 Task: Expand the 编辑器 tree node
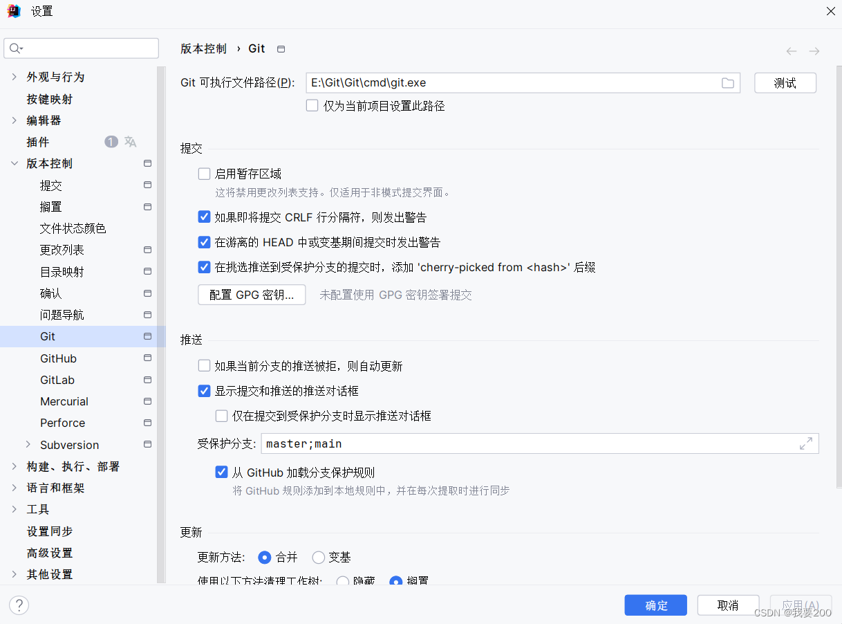coord(15,120)
